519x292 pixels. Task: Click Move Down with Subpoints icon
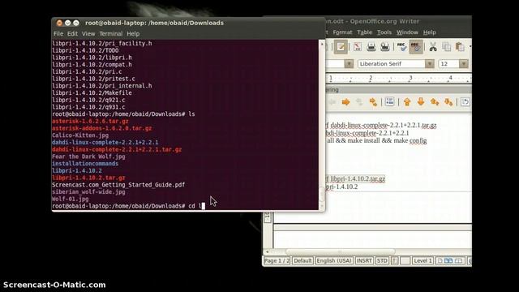448,102
